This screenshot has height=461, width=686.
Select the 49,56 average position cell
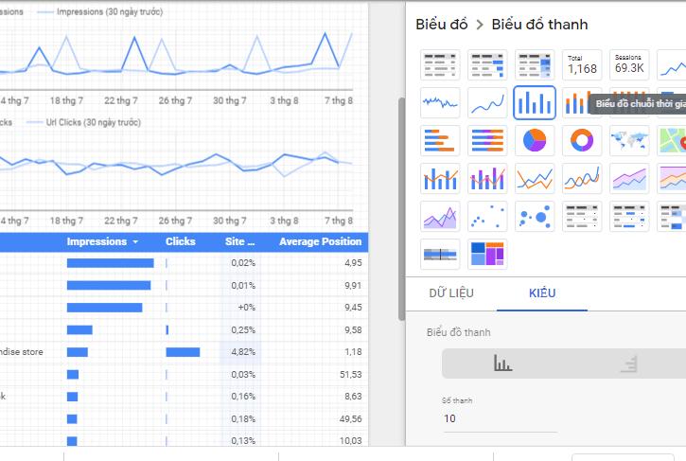click(351, 419)
